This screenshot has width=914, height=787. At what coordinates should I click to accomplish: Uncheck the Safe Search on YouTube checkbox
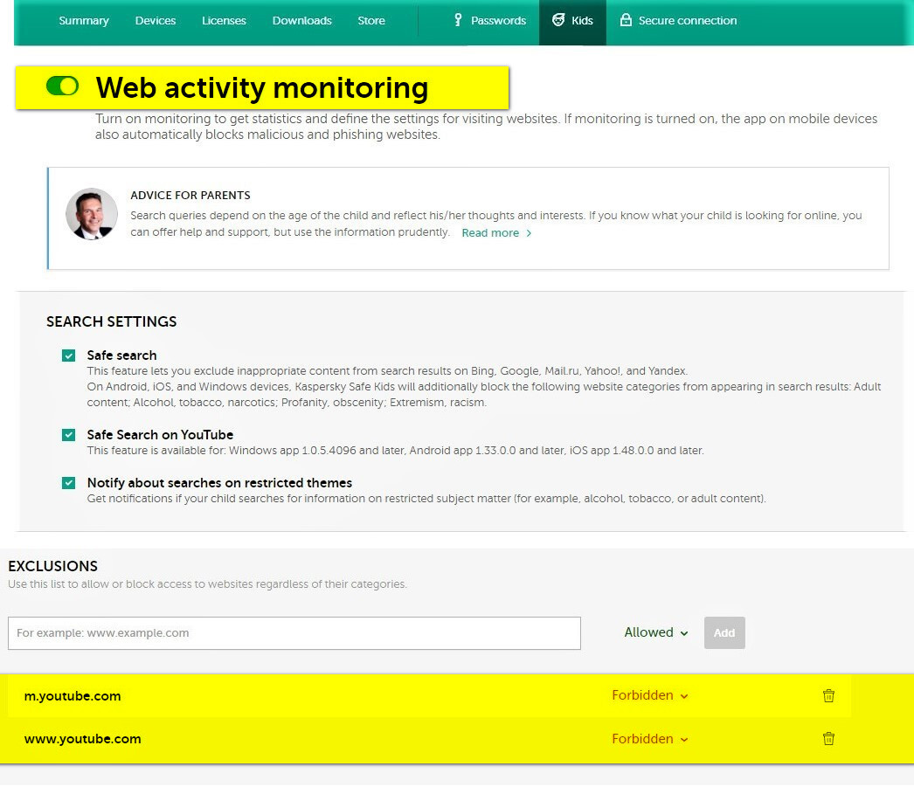click(x=69, y=435)
